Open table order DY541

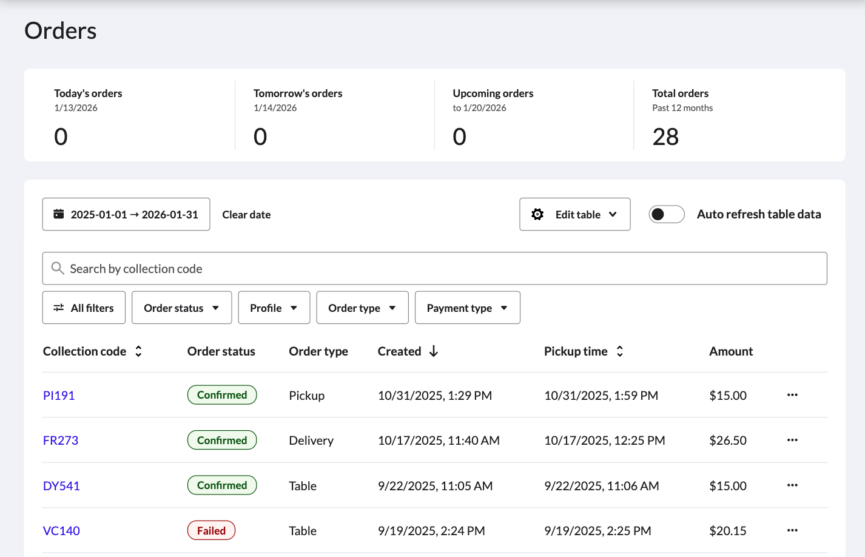61,485
